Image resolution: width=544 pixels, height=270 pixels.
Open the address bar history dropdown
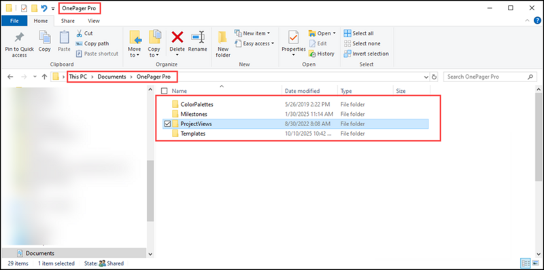pyautogui.click(x=426, y=77)
